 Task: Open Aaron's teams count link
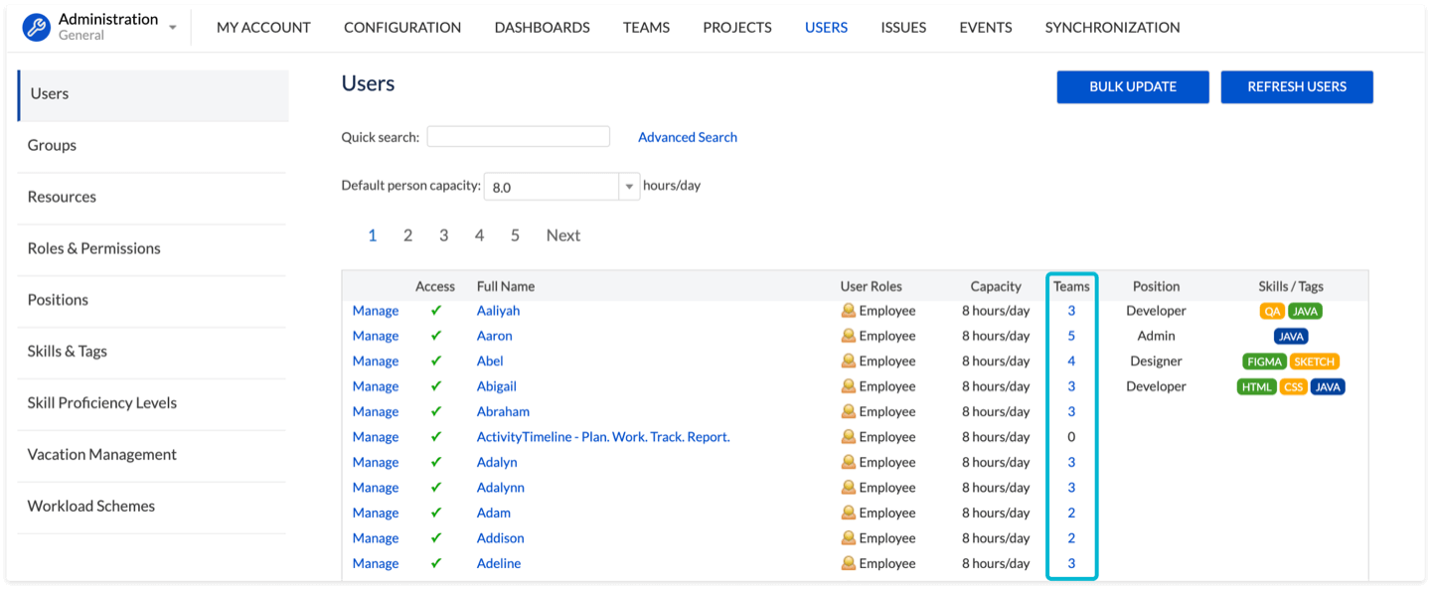pyautogui.click(x=1071, y=336)
